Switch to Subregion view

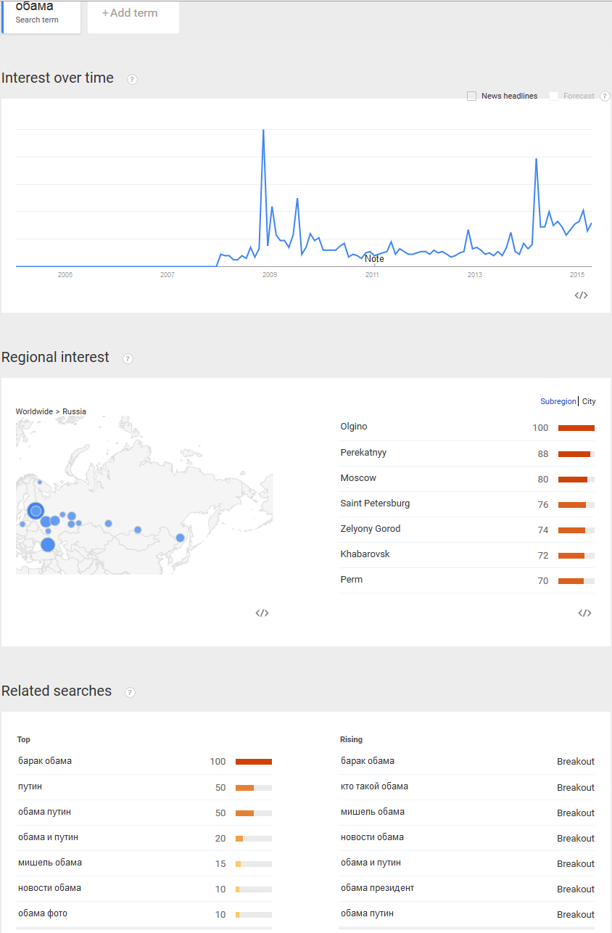click(558, 401)
